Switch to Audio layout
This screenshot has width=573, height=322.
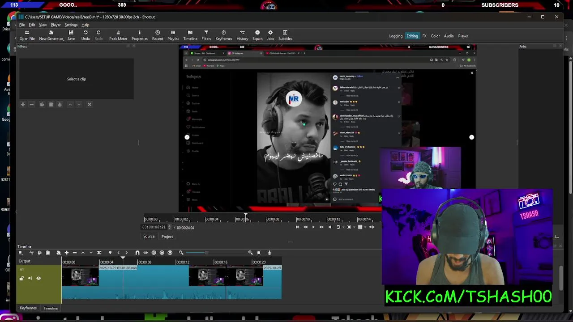(449, 36)
